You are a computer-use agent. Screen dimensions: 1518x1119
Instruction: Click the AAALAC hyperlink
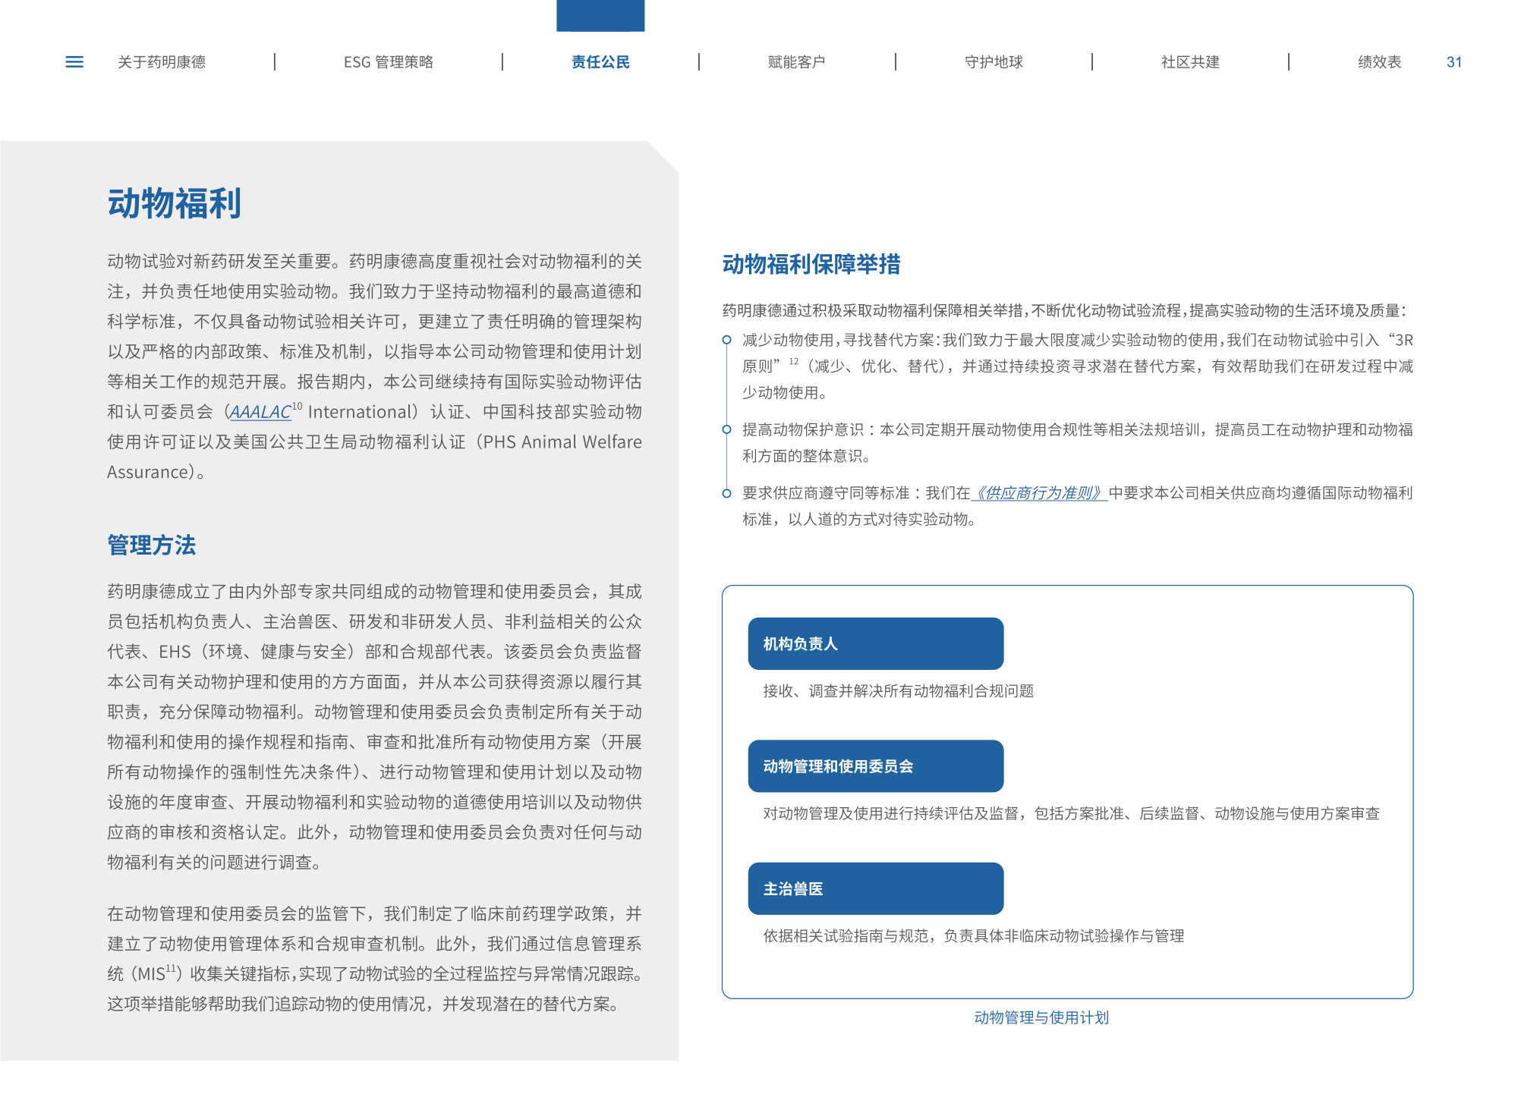point(260,412)
